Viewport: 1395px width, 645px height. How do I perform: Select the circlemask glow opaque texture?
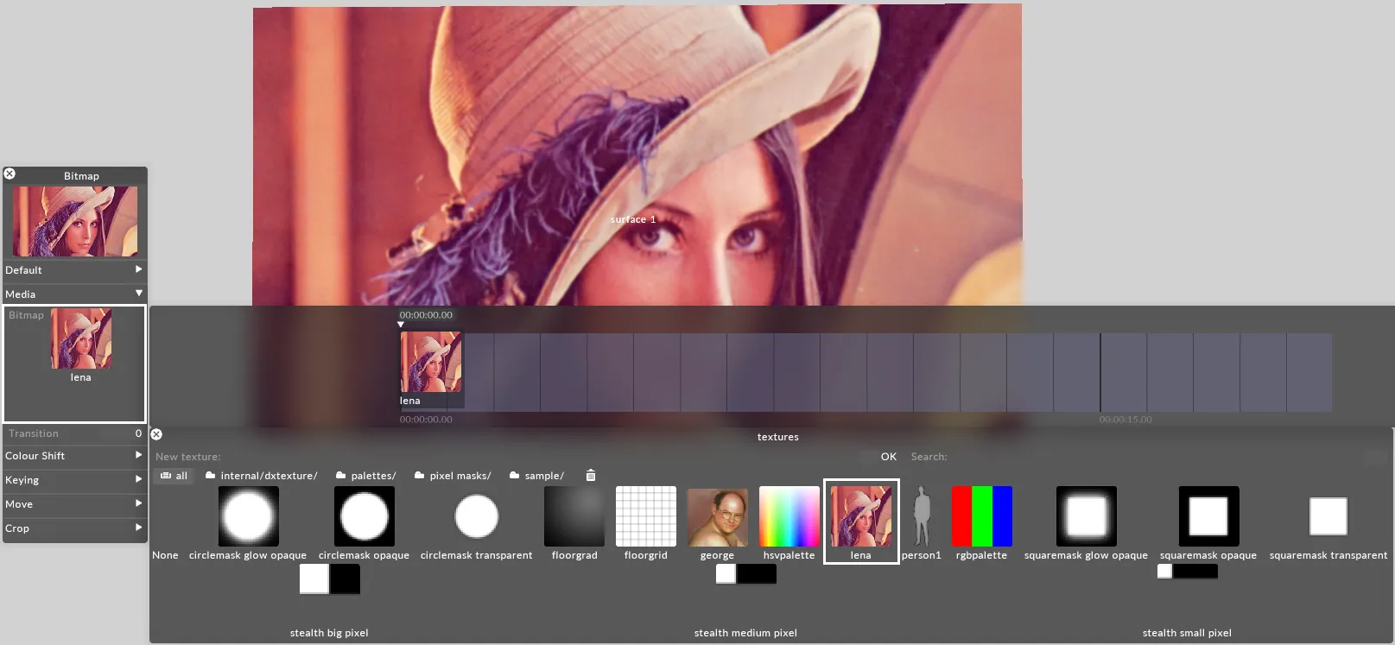248,516
